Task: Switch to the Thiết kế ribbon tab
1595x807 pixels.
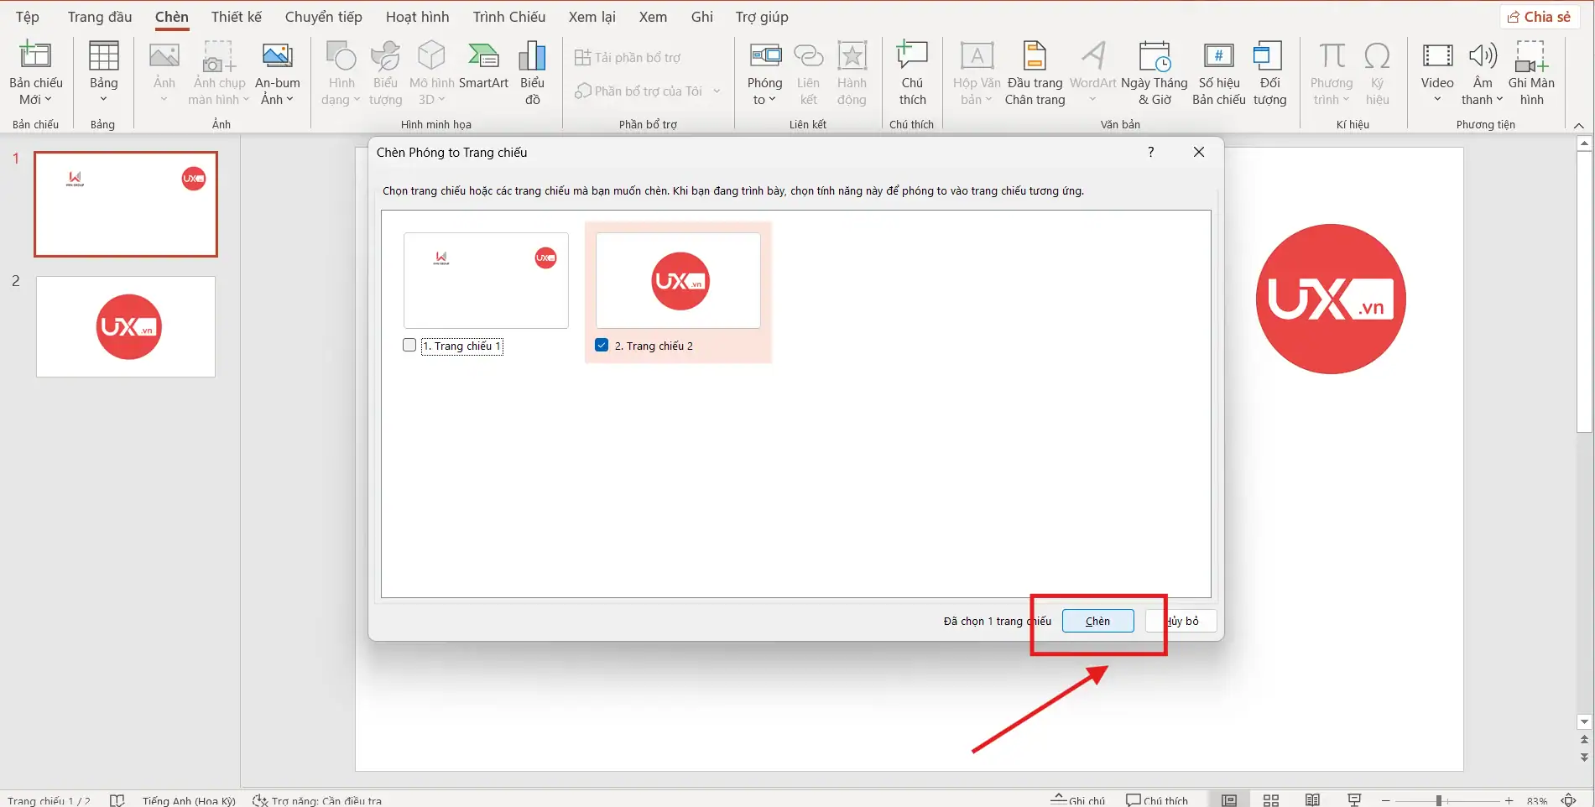Action: point(236,16)
